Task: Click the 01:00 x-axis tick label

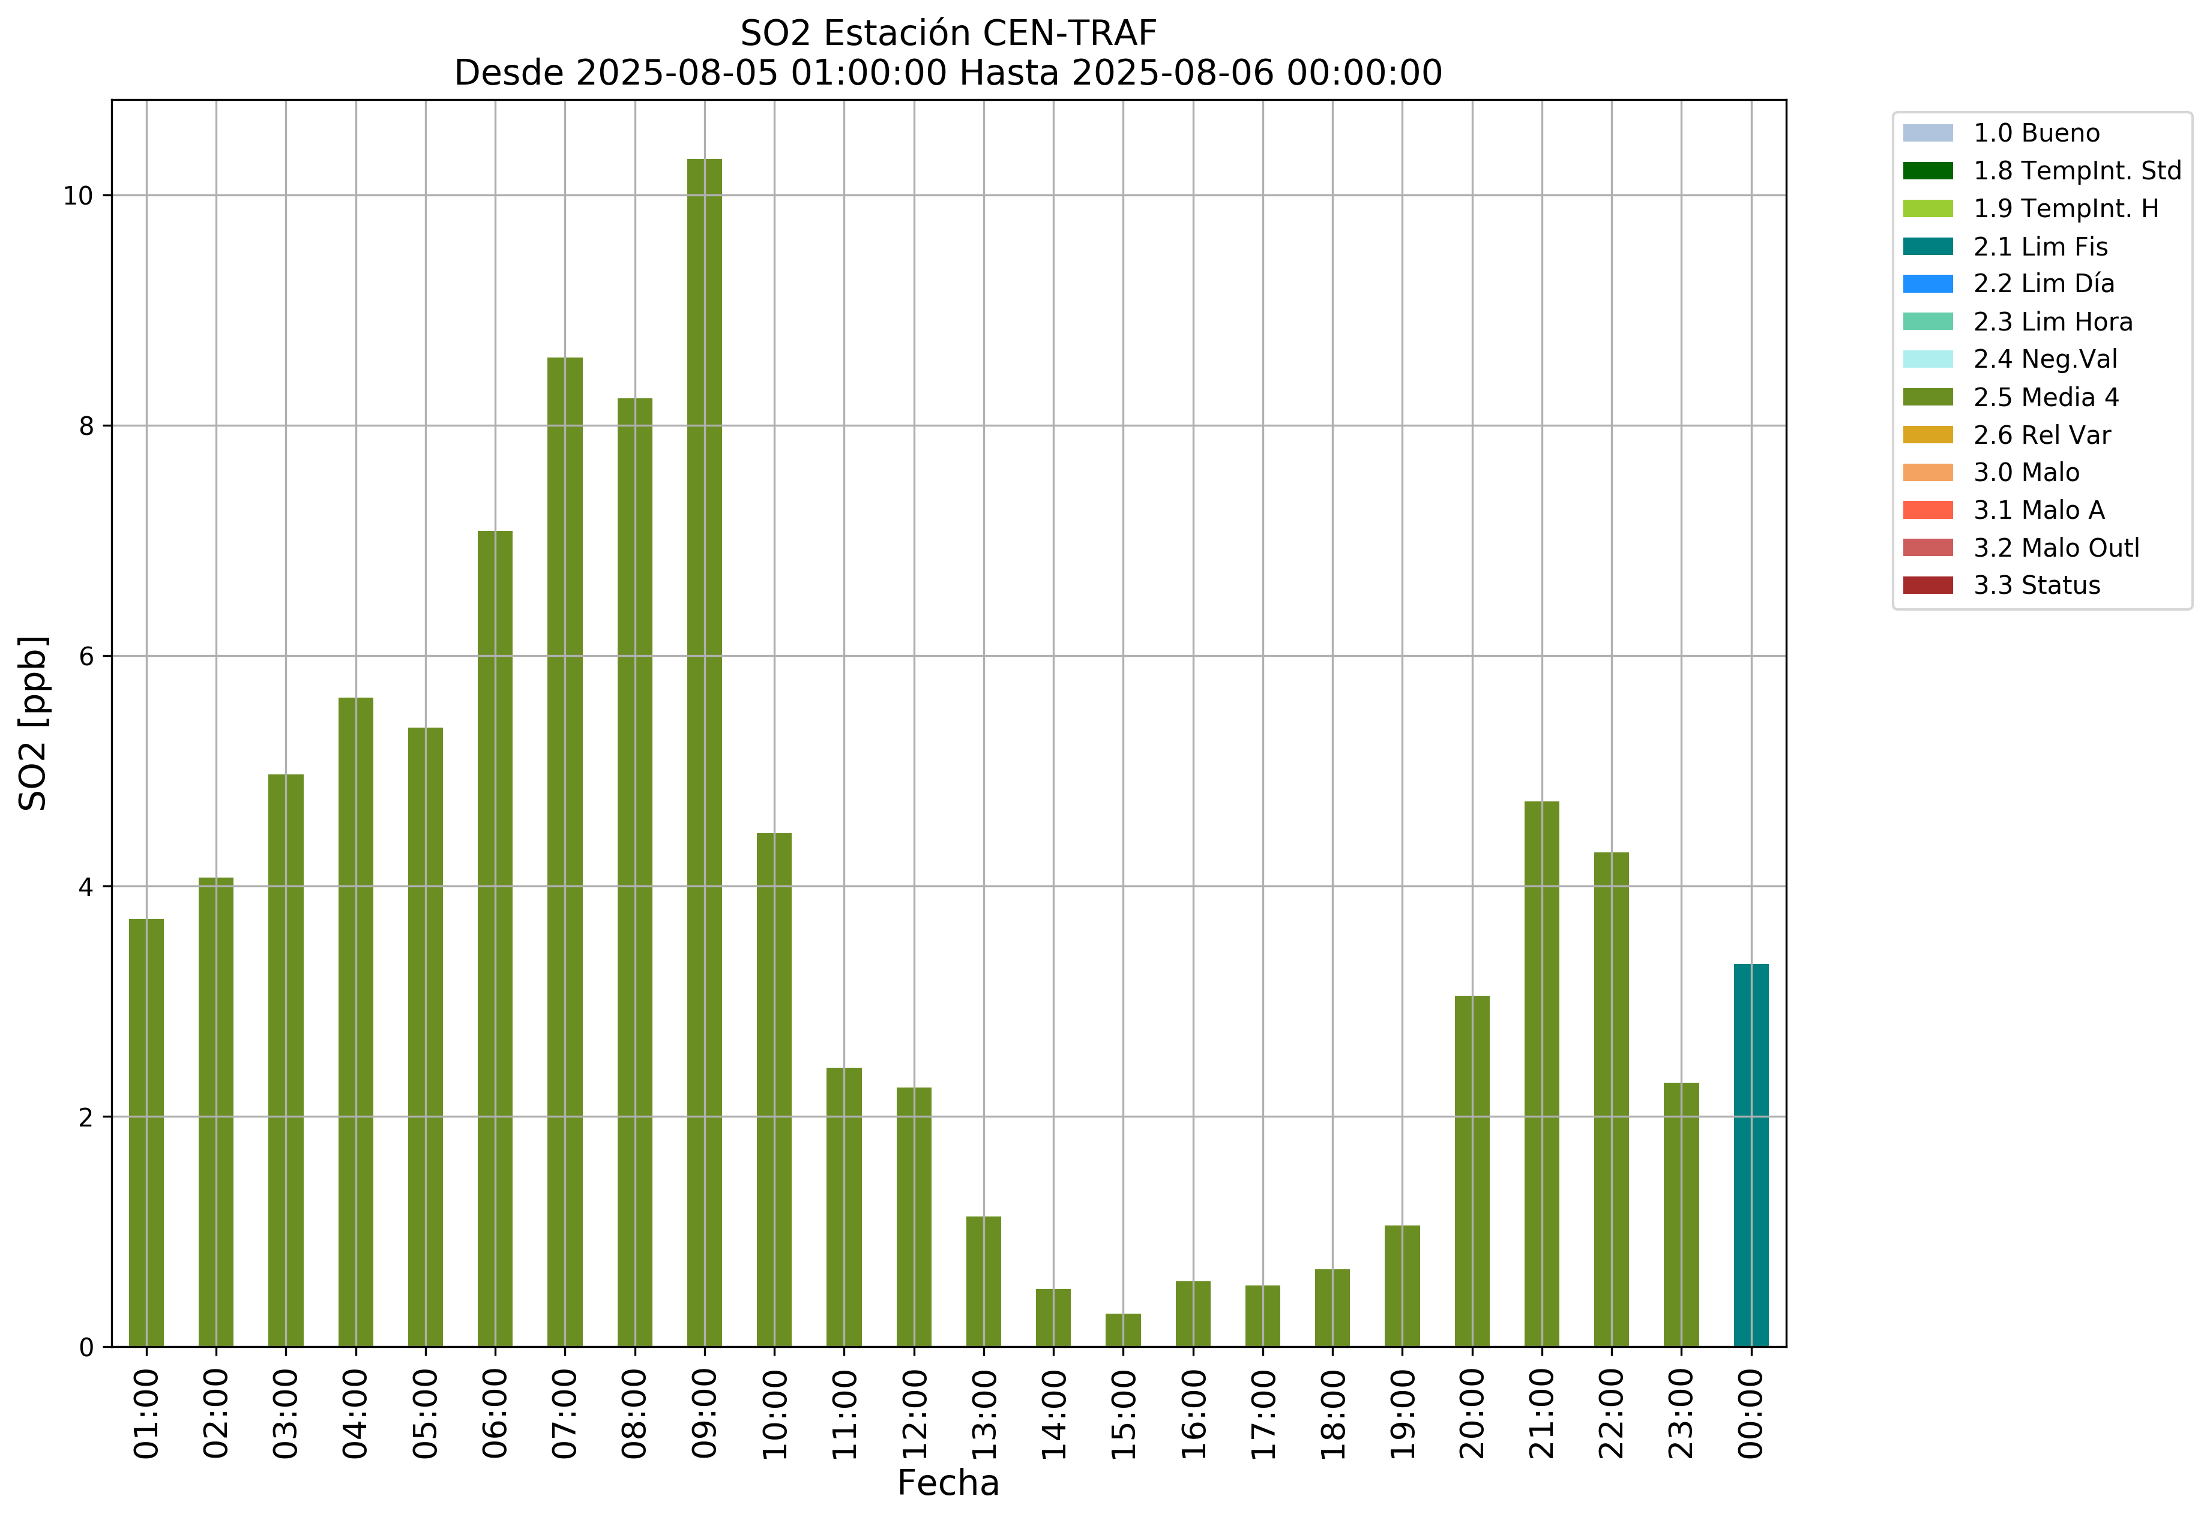Action: click(x=146, y=1414)
